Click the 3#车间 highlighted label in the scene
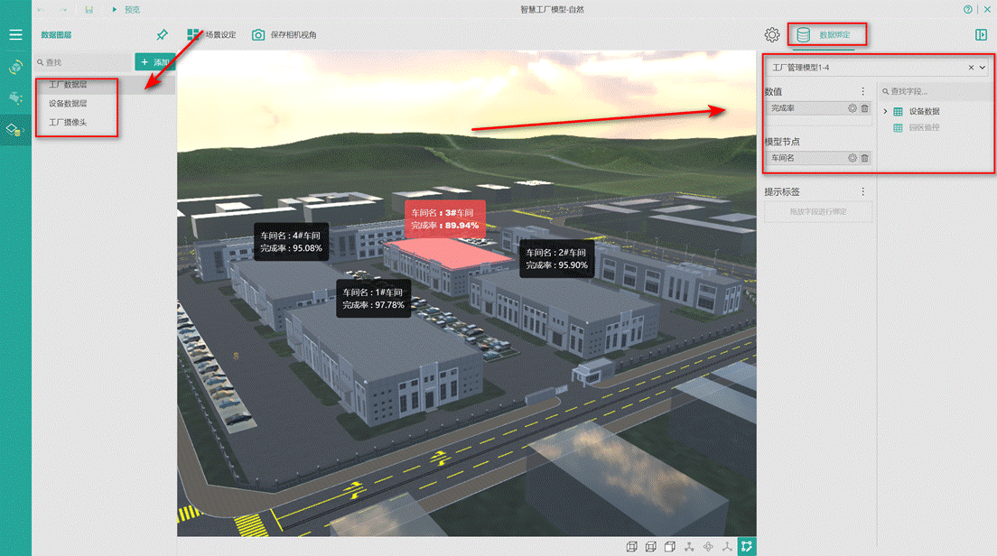This screenshot has width=997, height=556. pyautogui.click(x=445, y=219)
